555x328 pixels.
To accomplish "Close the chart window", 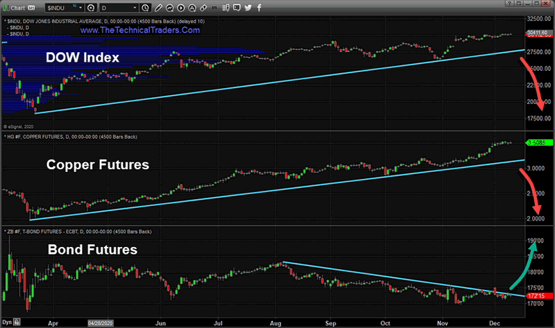I will (546, 3).
